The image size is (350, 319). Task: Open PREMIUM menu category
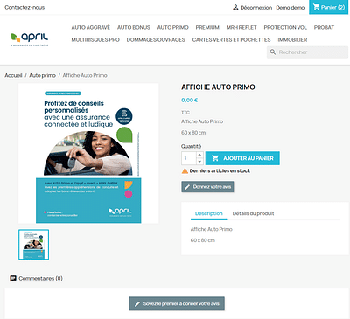[207, 27]
